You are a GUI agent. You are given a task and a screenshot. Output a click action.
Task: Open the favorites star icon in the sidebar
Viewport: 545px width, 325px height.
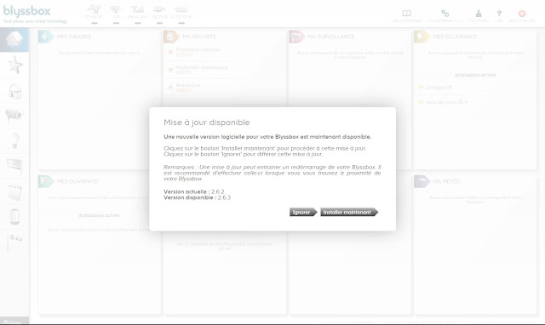pyautogui.click(x=15, y=65)
